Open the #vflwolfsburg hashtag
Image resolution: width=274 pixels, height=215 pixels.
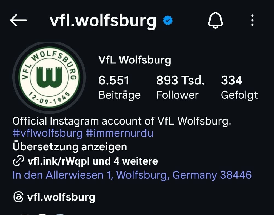coord(47,133)
